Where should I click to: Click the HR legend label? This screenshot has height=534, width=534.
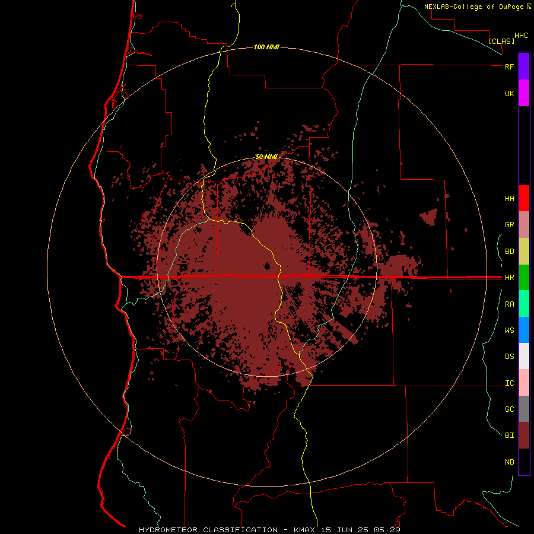(509, 278)
